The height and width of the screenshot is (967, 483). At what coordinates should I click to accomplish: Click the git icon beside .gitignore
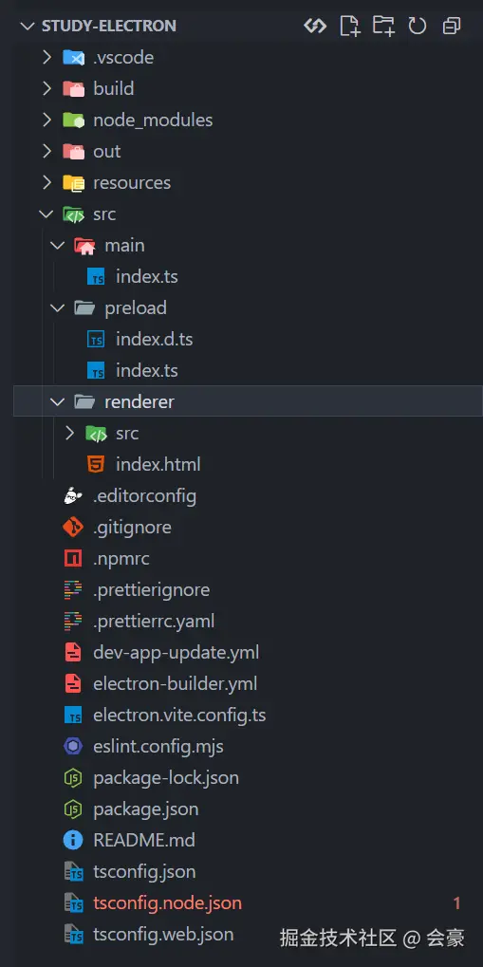[73, 528]
